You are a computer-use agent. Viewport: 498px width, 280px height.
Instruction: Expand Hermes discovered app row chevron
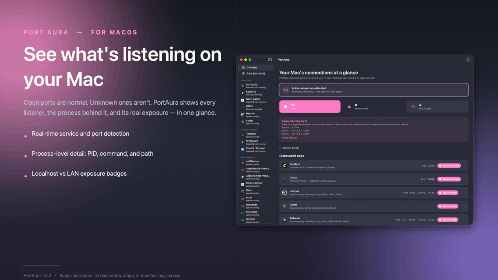click(x=465, y=193)
